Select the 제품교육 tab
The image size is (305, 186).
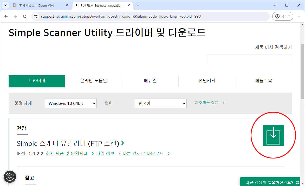click(264, 81)
